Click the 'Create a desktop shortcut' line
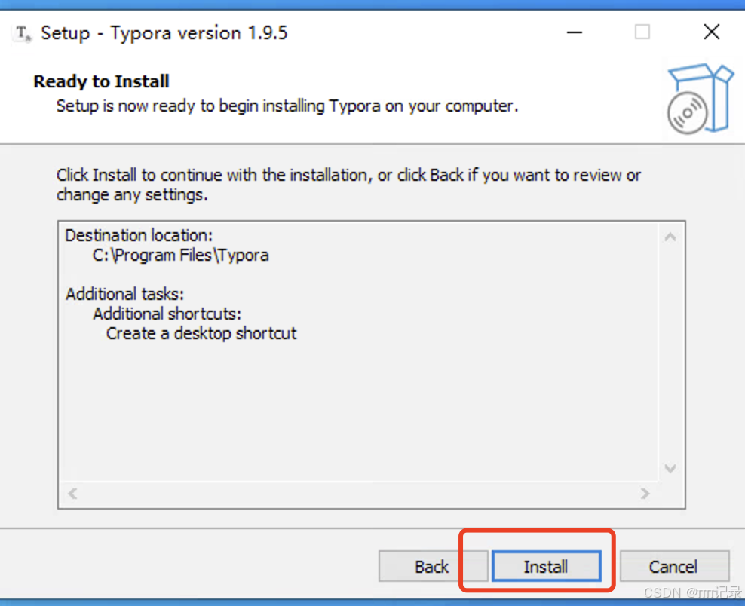This screenshot has height=606, width=745. (201, 333)
